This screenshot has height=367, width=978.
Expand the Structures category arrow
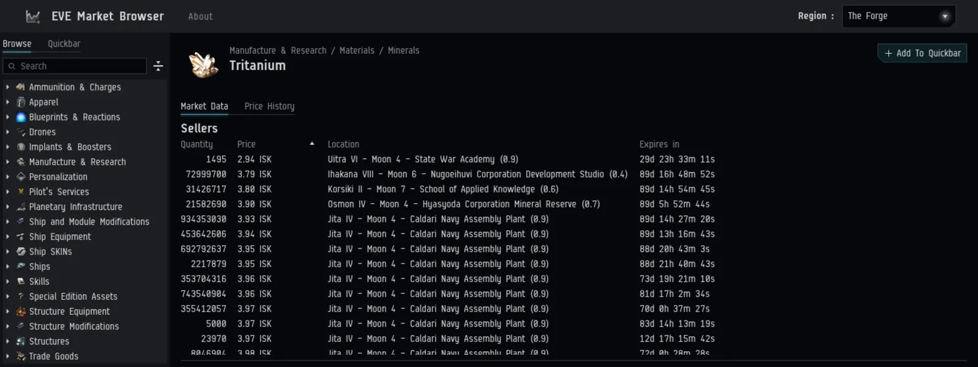point(7,341)
